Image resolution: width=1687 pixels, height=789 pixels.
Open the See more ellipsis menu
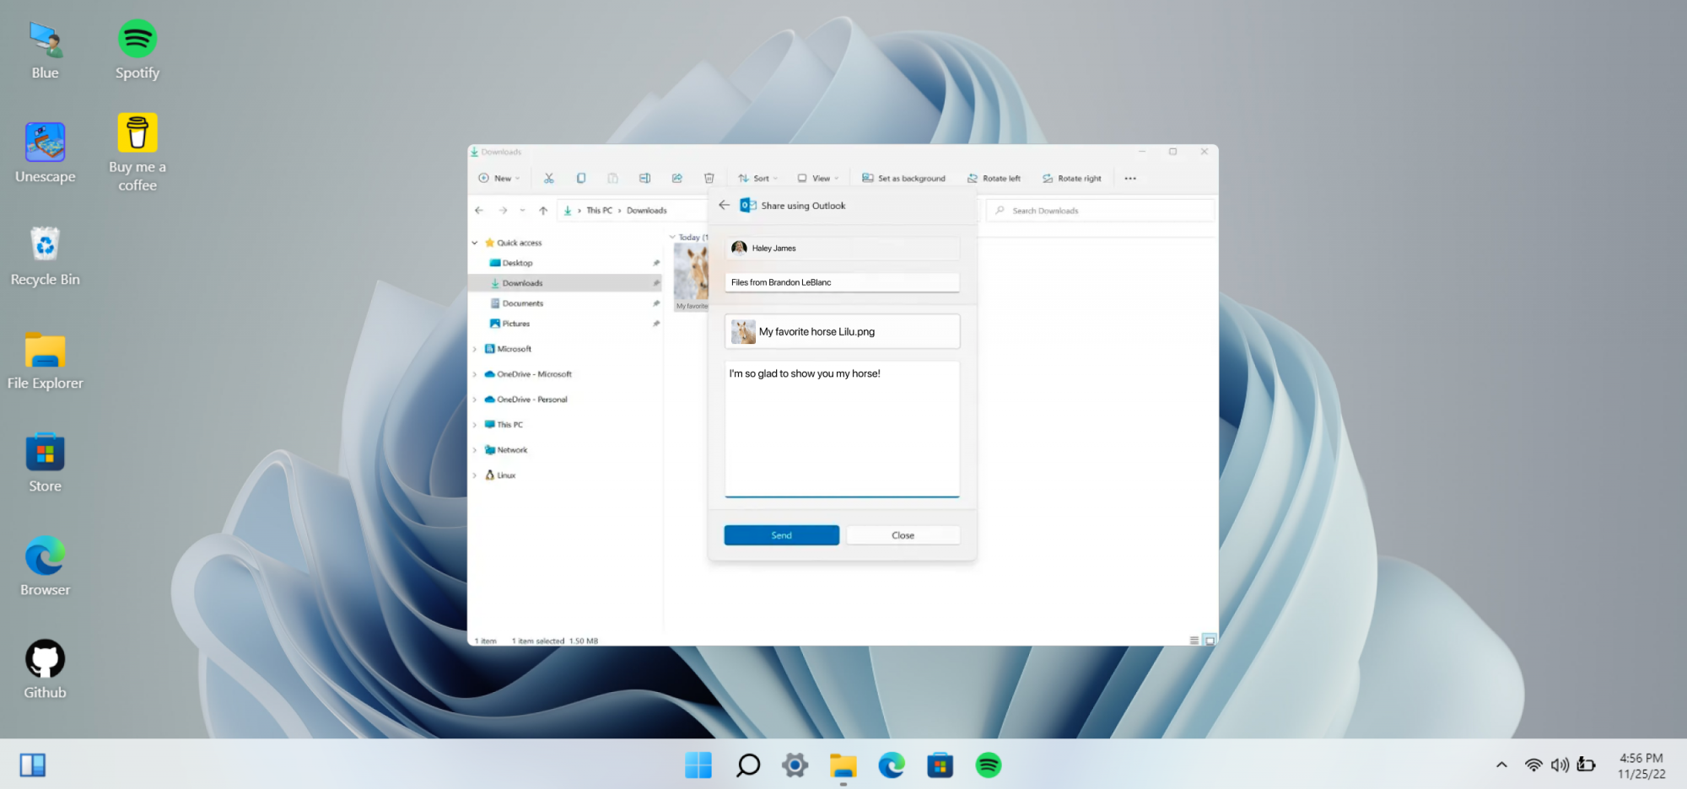tap(1130, 178)
